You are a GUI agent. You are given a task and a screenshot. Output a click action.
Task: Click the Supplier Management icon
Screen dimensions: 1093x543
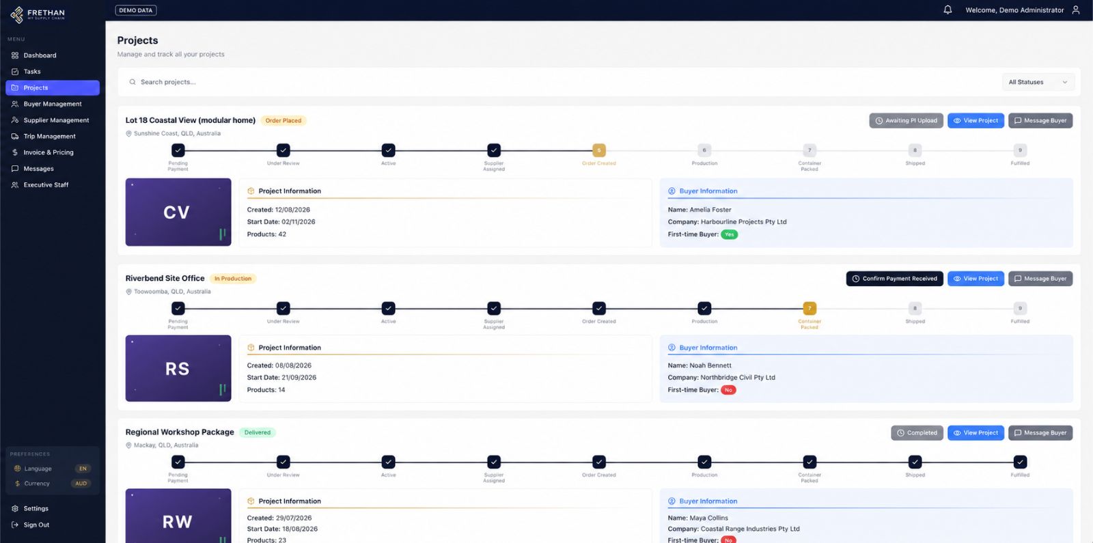pyautogui.click(x=15, y=120)
